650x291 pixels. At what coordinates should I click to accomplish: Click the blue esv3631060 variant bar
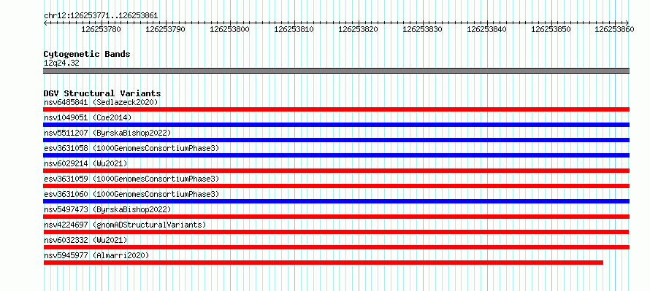pyautogui.click(x=336, y=201)
